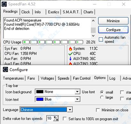Click the Minimize button in SpeedFan
131x124 pixels.
[x=113, y=21]
